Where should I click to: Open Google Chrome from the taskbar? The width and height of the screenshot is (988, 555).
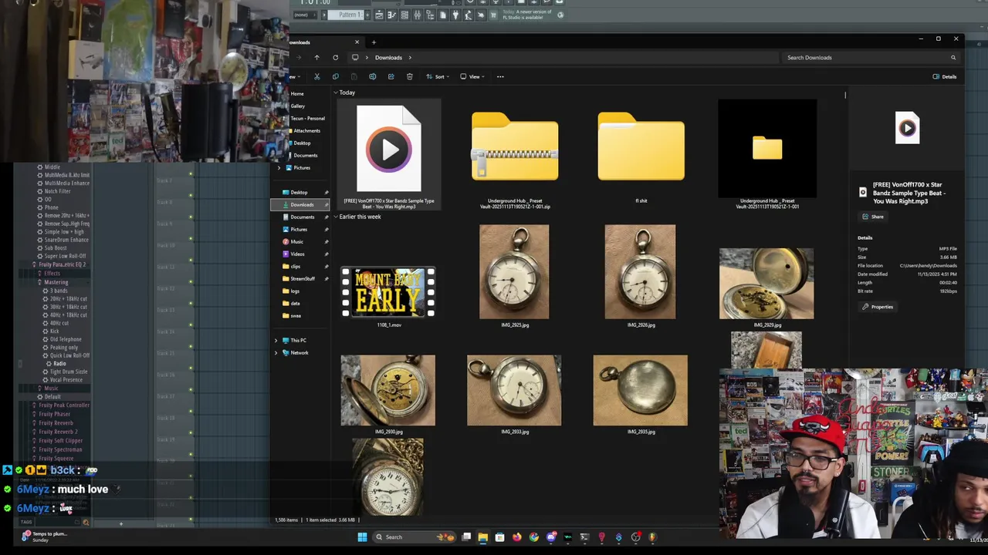[533, 537]
